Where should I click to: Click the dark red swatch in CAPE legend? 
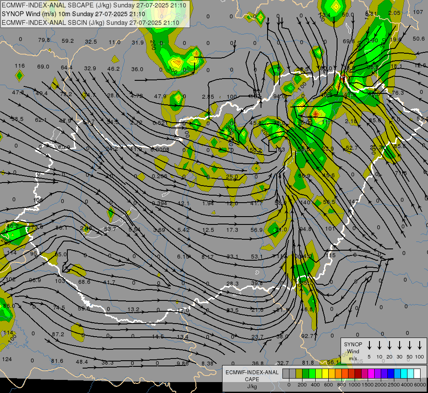(x=358, y=374)
